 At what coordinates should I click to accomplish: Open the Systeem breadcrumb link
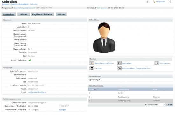coord(5,4)
